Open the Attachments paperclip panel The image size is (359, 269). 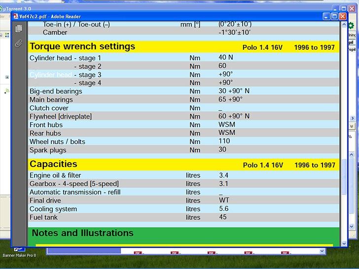(19, 43)
